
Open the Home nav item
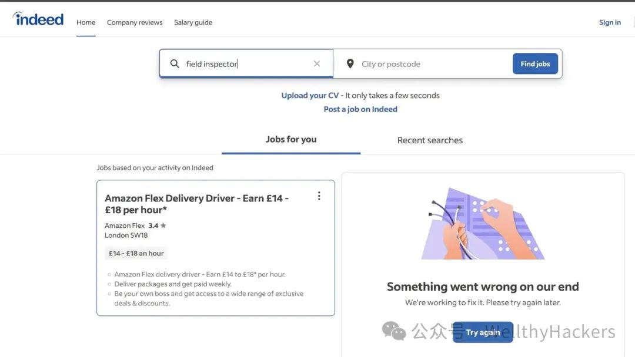86,22
